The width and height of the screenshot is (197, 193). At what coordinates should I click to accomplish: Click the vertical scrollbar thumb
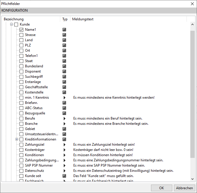[x=192, y=94]
